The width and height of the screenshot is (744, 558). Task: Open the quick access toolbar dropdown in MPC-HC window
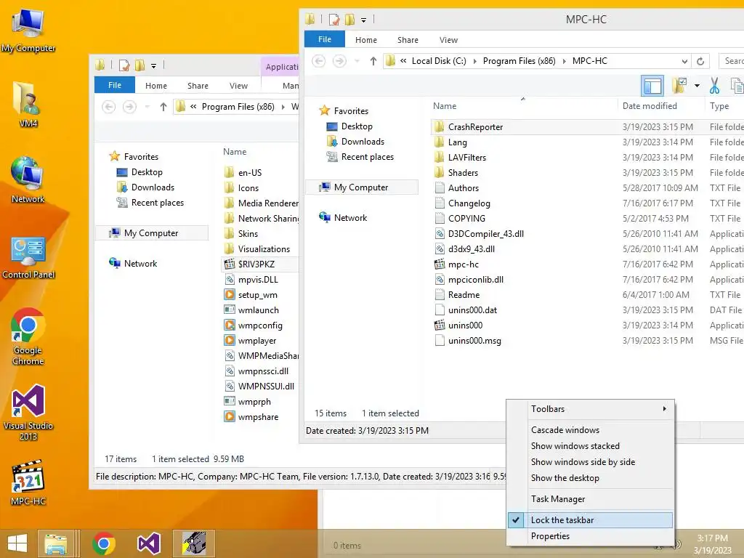point(363,20)
